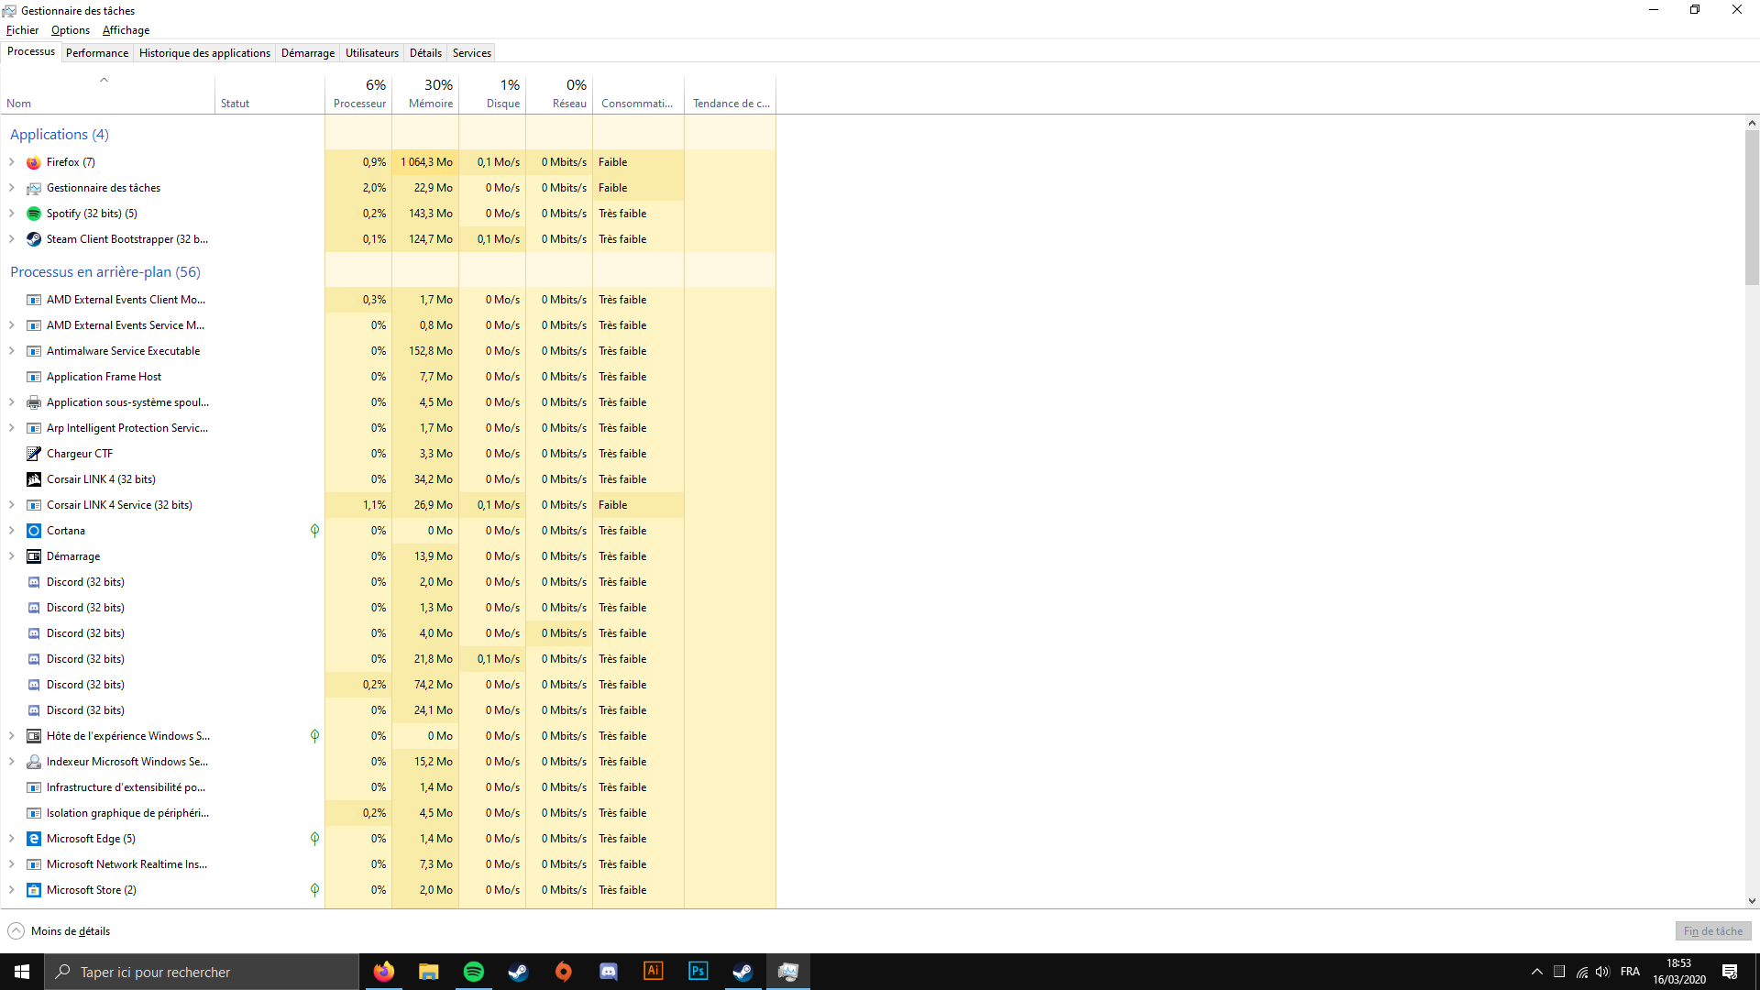This screenshot has width=1760, height=990.
Task: Expand the Antimalware Service Executable entry
Action: pos(11,351)
